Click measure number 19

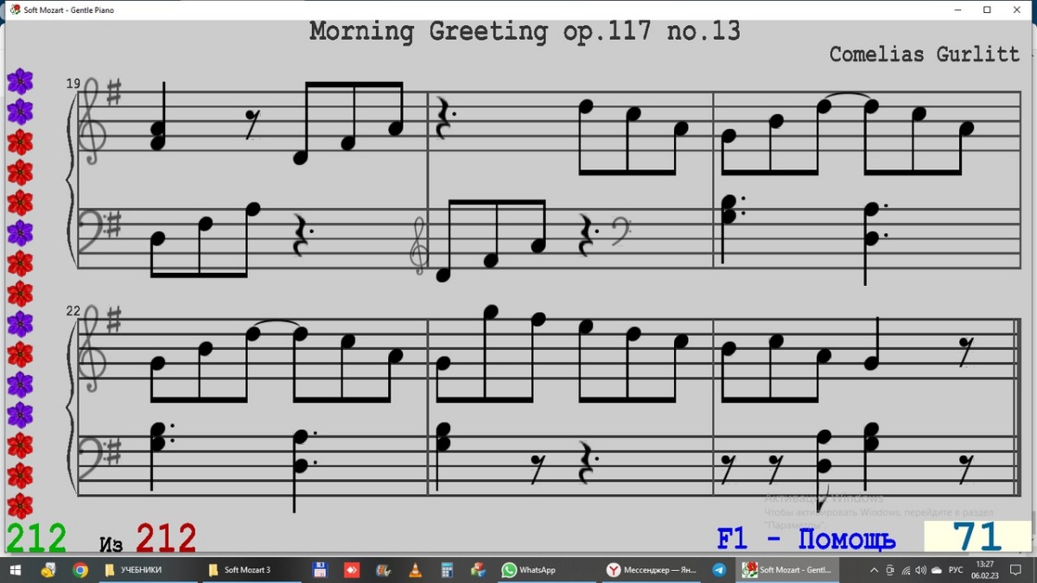click(x=73, y=84)
